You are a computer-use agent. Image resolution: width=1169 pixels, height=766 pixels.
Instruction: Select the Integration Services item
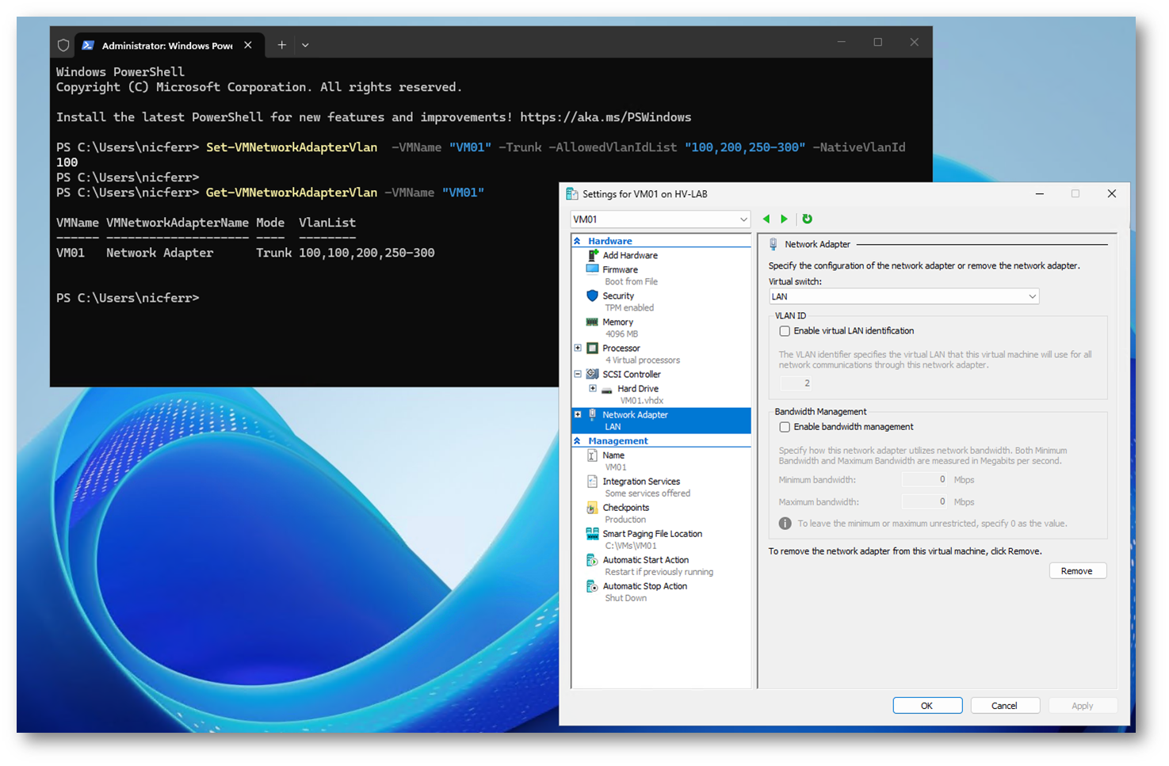point(640,482)
